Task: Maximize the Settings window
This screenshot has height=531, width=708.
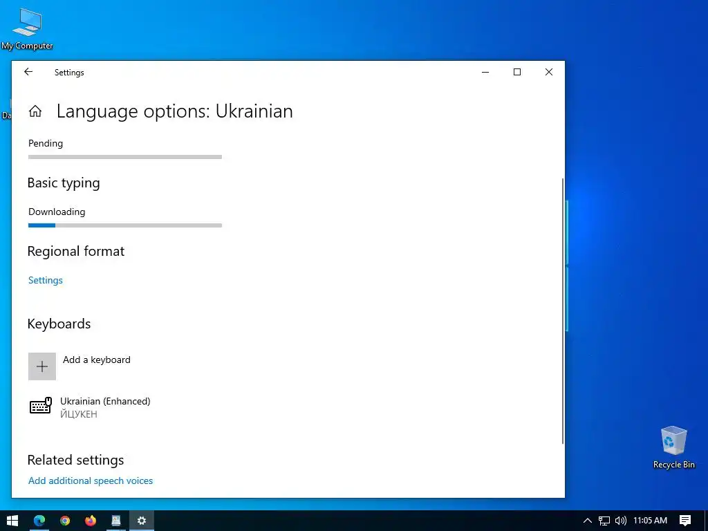Action: pos(517,72)
